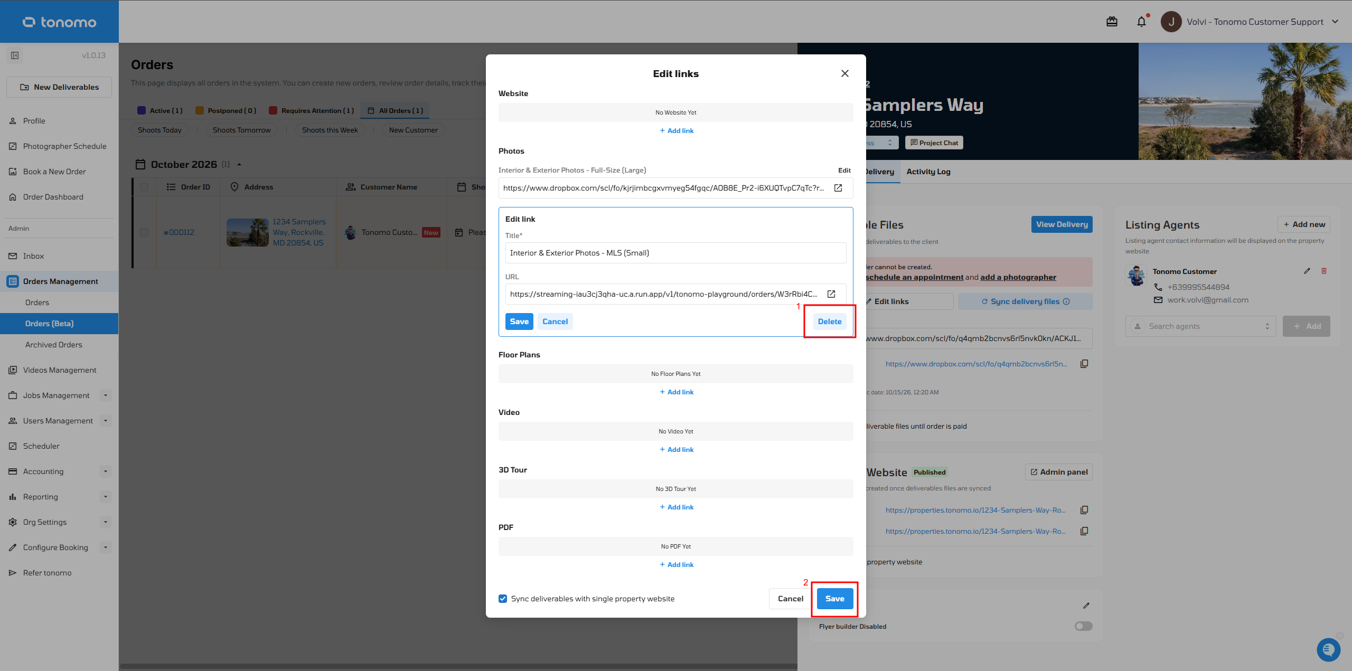The image size is (1352, 671).
Task: Click Sync delivery files button
Action: coord(1025,301)
